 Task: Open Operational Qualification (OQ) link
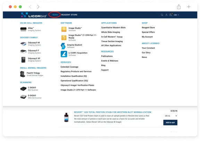point(74,81)
